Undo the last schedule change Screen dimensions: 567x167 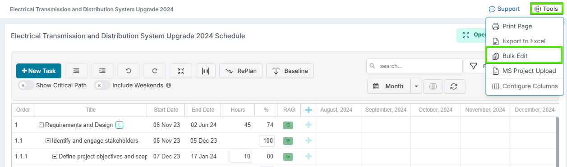coord(129,71)
